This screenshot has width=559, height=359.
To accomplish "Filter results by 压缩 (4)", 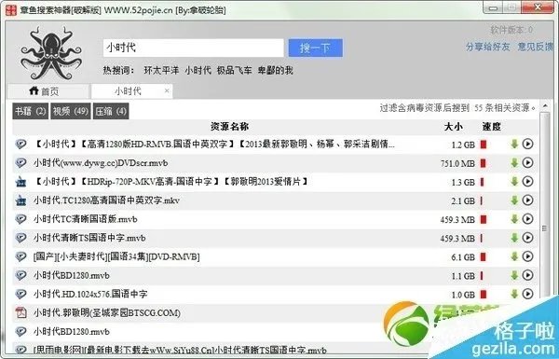I will click(x=111, y=111).
